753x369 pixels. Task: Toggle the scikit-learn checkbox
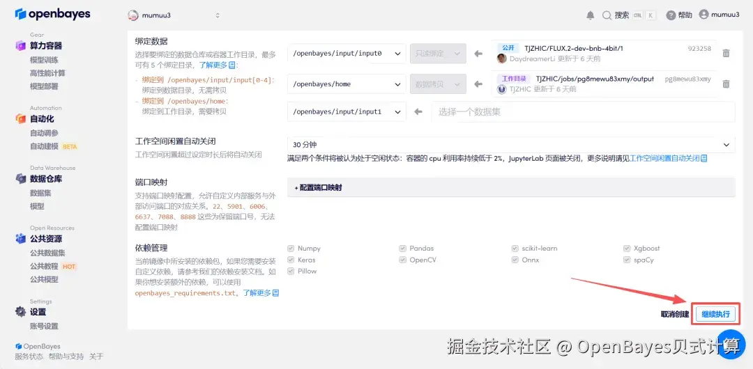[515, 249]
